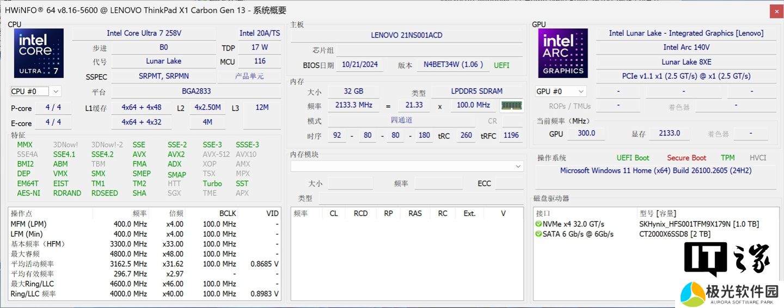Screen dimensions: 784x308
Task: Click the Intel 20A/TS process field
Action: click(x=260, y=33)
